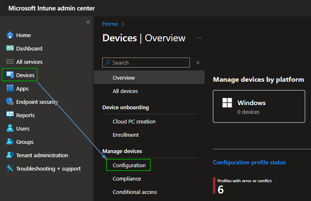Open the Configuration profile status link
This screenshot has width=311, height=201.
[x=249, y=162]
